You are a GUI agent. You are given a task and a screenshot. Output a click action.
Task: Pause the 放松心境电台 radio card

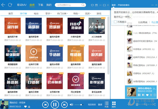click(139, 95)
